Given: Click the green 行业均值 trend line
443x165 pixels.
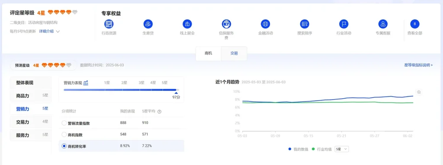Looking at the screenshot, I should [328, 102].
